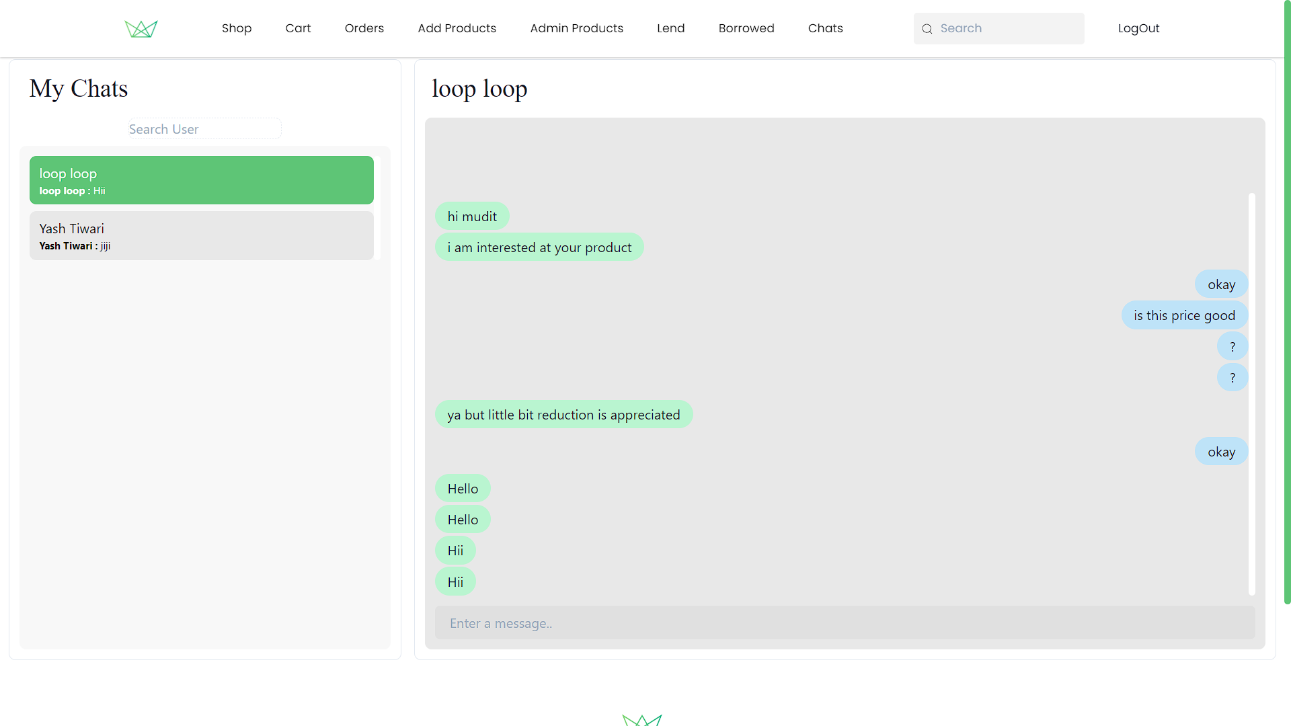The image size is (1291, 726).
Task: Click the Search User field
Action: coord(205,129)
